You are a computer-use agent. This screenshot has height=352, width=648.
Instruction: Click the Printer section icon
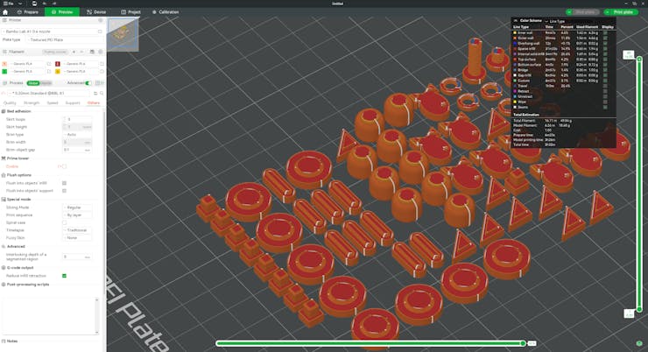coord(4,20)
